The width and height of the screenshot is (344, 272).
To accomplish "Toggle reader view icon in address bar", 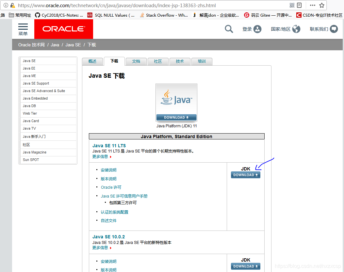I will [x=299, y=5].
